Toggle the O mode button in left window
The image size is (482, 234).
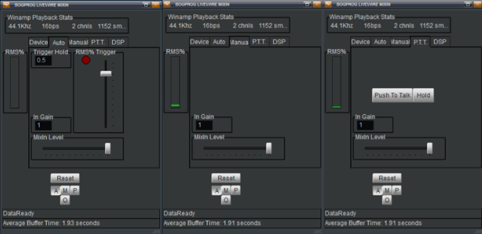(65, 200)
